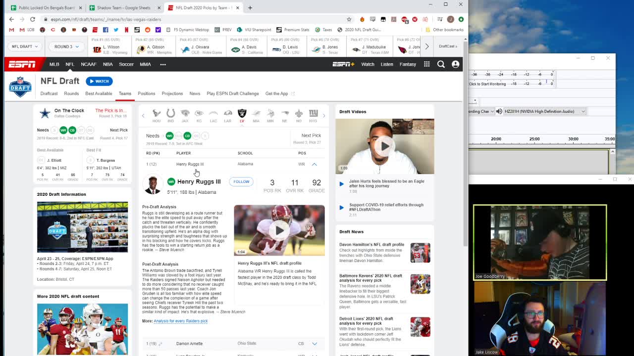
Task: Select the LA Chargers team logo
Action: [213, 113]
